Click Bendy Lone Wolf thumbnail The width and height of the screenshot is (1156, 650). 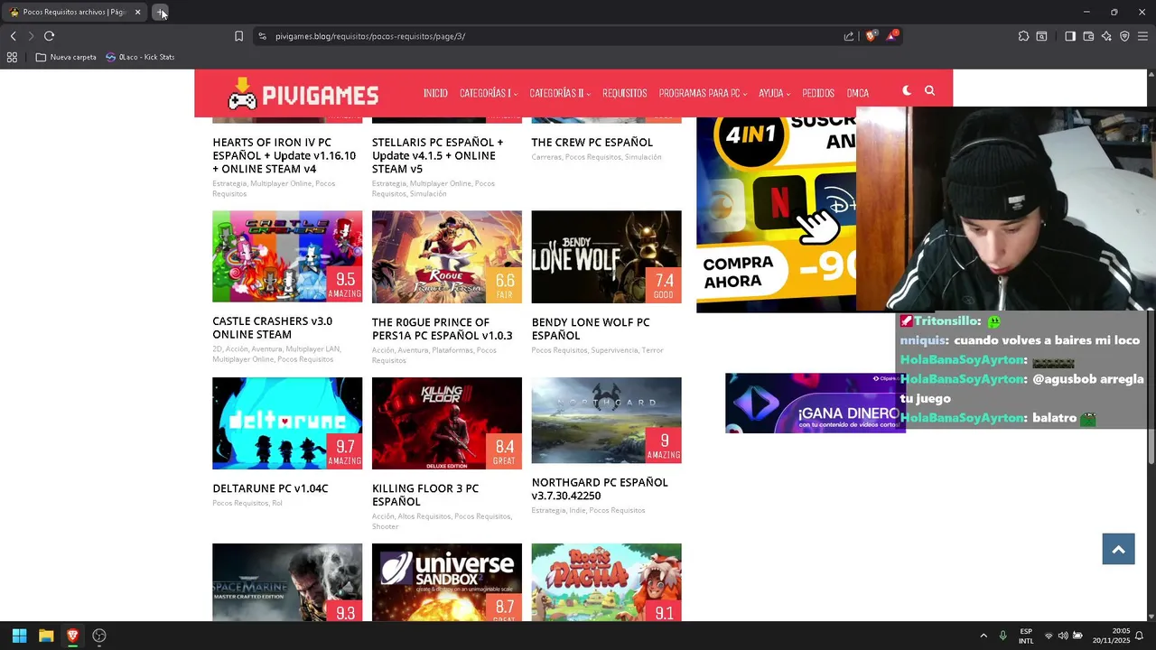606,257
